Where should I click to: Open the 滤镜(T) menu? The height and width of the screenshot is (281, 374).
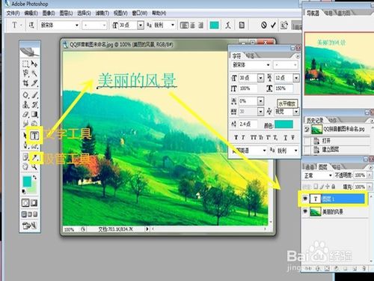point(102,13)
